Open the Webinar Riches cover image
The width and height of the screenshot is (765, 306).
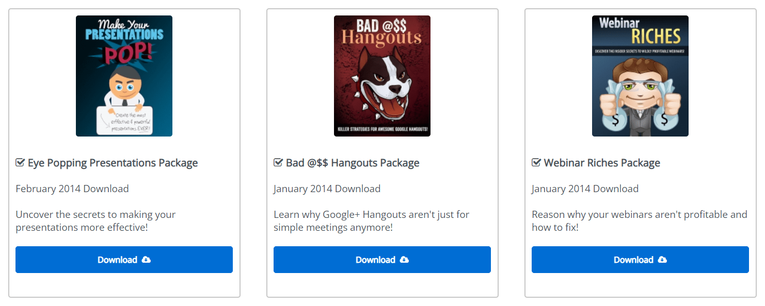coord(640,76)
